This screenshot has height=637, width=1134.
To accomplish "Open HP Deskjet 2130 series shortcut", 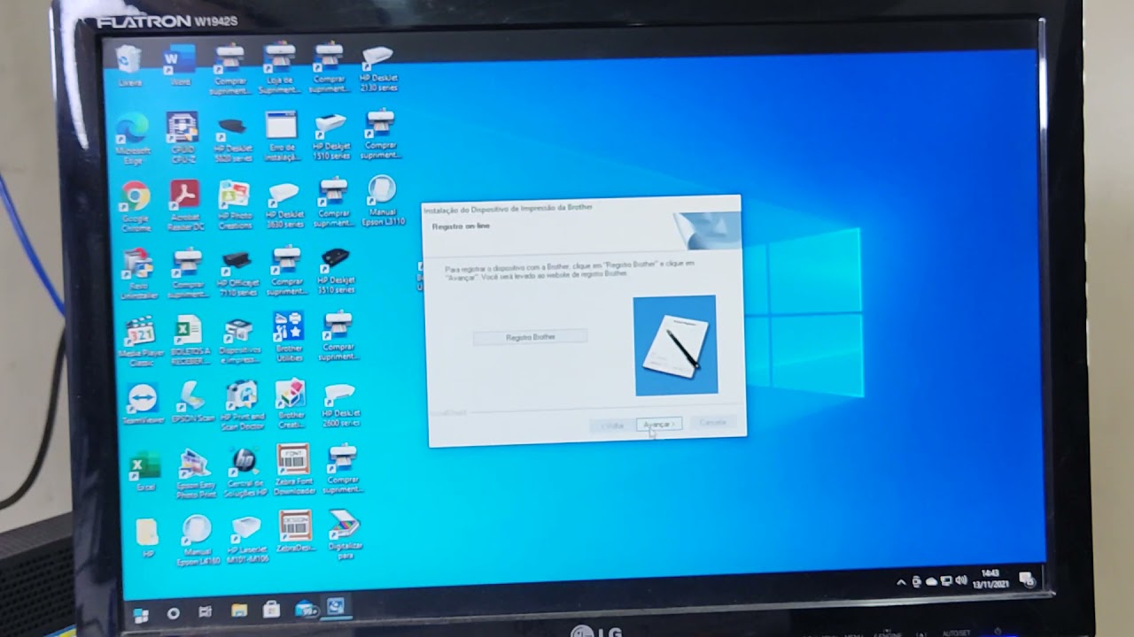I will pos(378,69).
